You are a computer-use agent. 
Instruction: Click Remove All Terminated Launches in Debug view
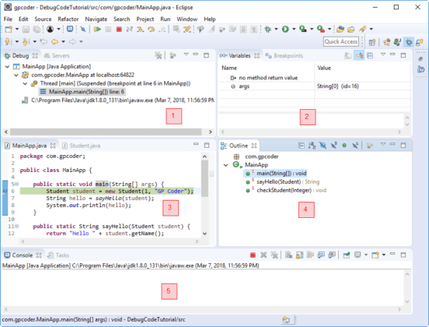coord(158,55)
